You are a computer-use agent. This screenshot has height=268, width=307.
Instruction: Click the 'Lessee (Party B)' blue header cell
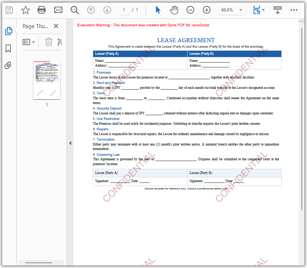[x=234, y=54]
